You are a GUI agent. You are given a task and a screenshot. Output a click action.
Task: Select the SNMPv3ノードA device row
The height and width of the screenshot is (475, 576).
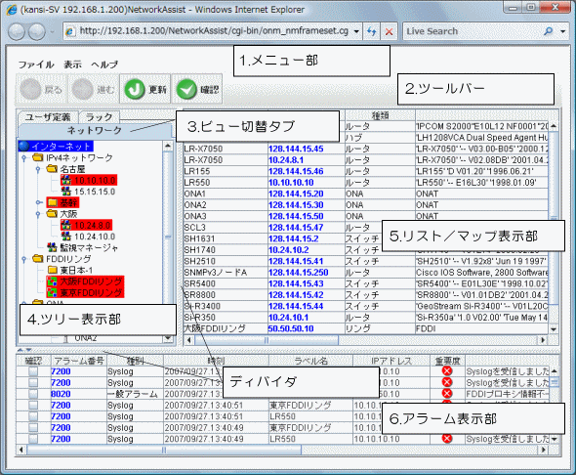point(366,273)
